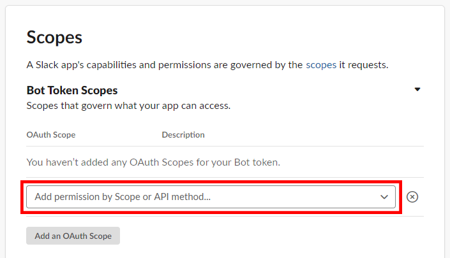Open permission dropdown via chevron arrow
450x258 pixels.
coord(384,197)
